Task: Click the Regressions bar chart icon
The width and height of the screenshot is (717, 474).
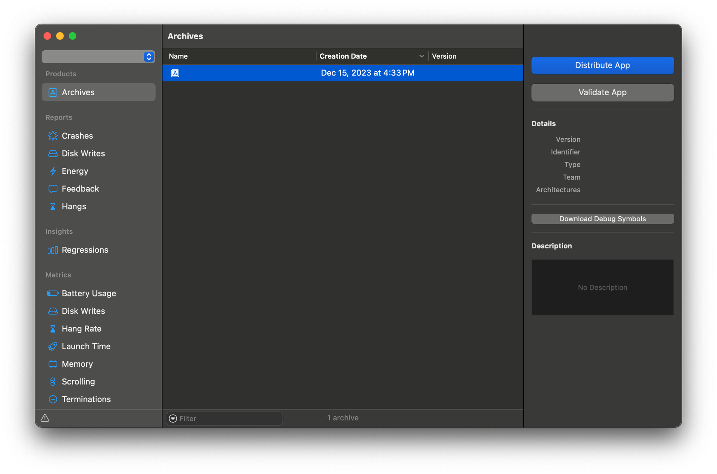Action: (53, 250)
